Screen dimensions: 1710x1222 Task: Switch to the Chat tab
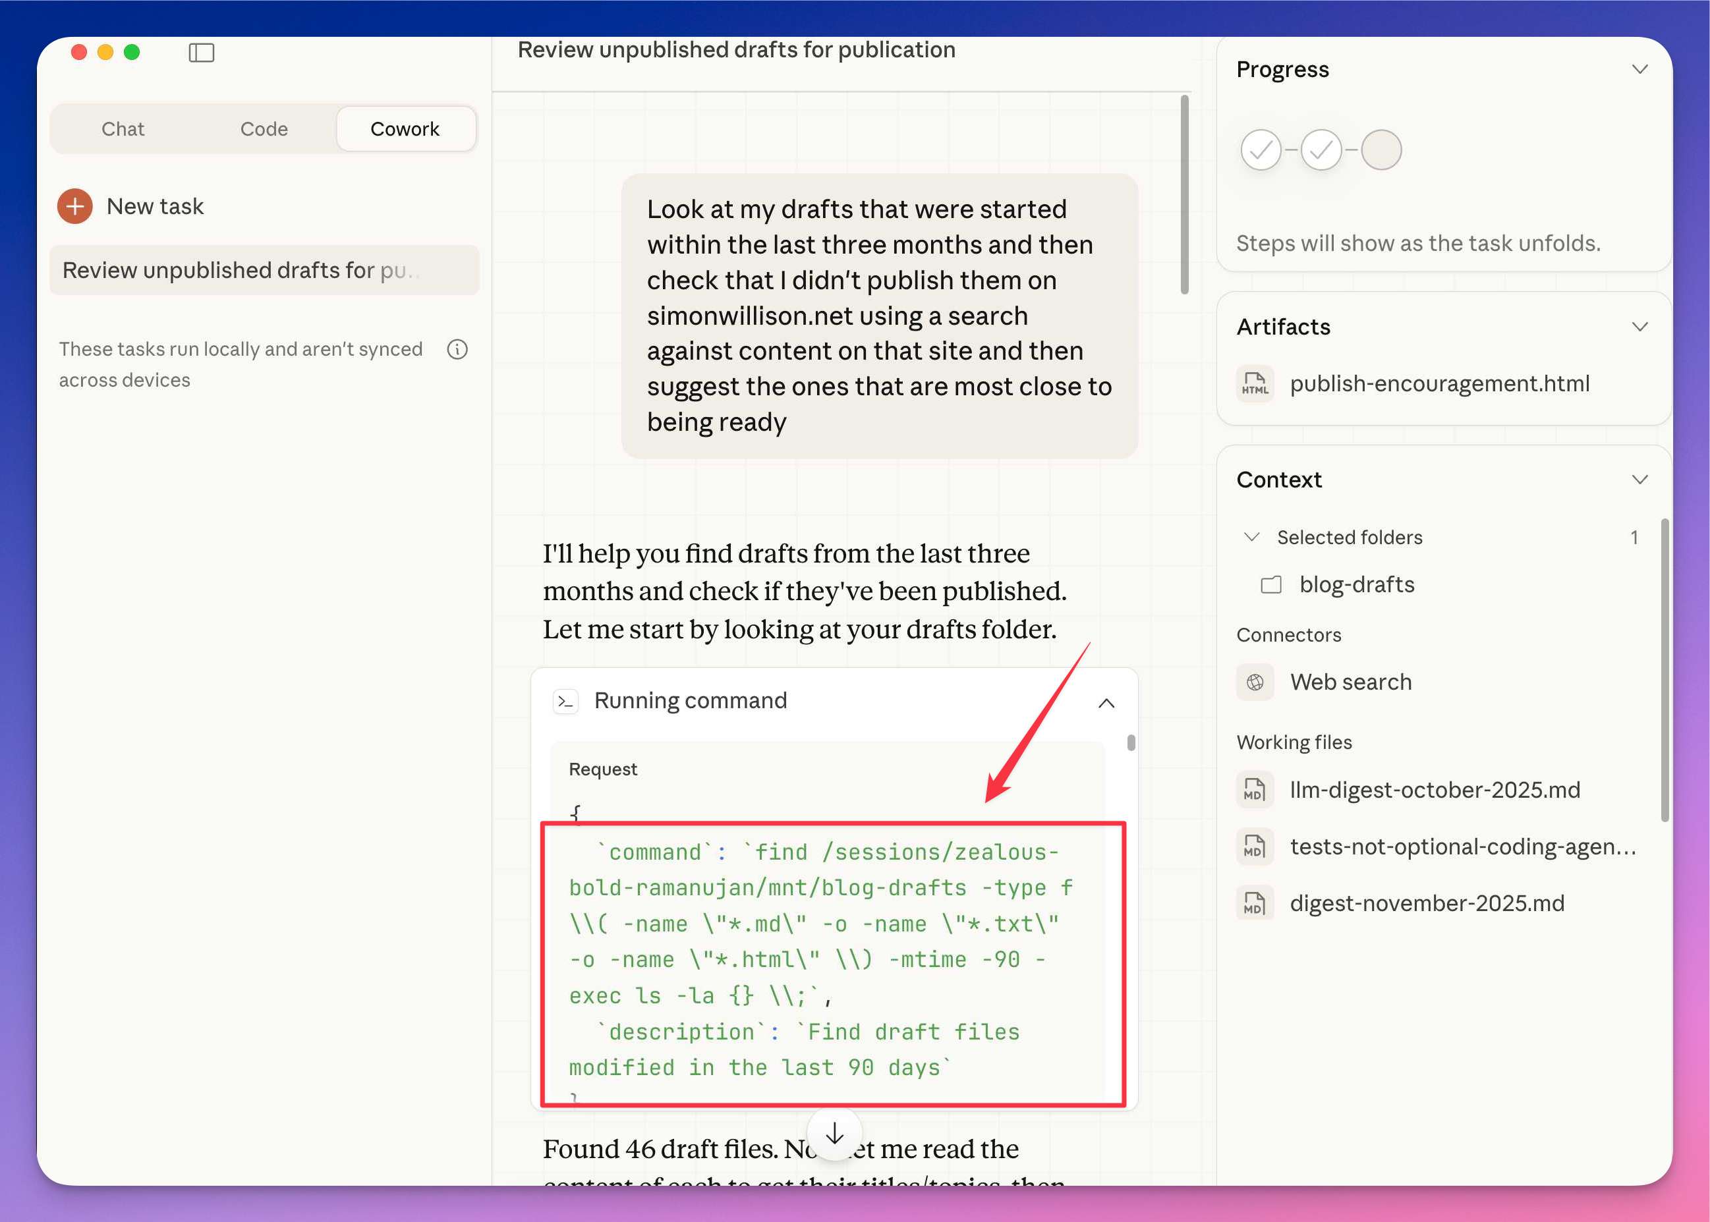tap(123, 128)
